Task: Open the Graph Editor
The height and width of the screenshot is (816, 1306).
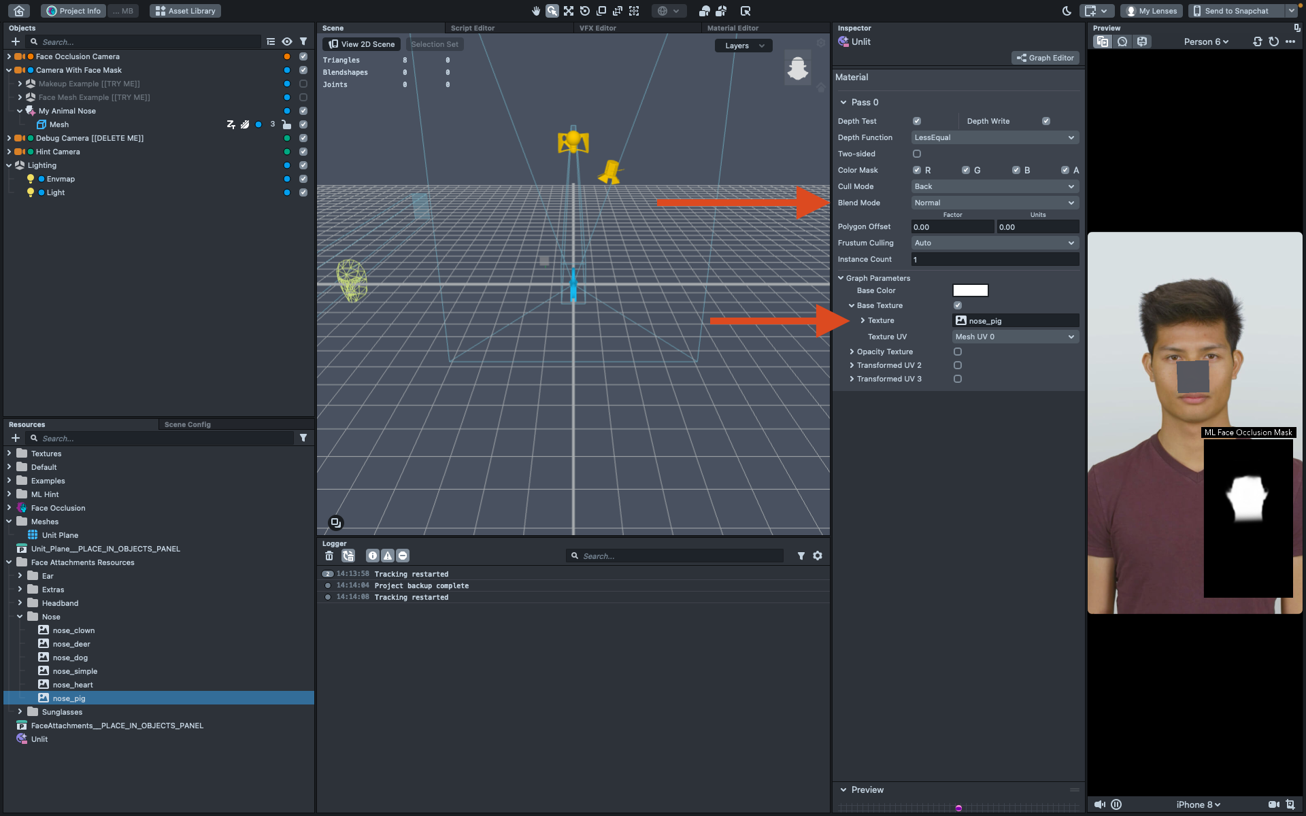Action: (1045, 58)
